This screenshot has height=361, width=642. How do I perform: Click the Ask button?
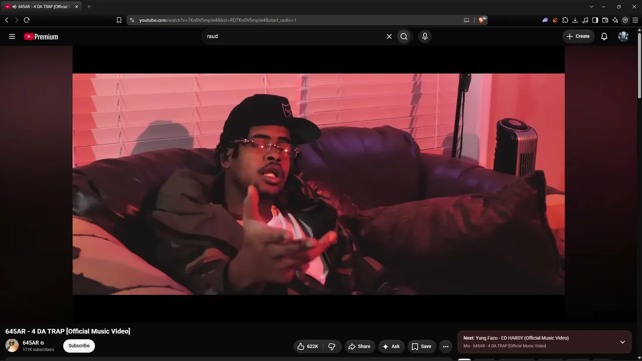coord(391,346)
